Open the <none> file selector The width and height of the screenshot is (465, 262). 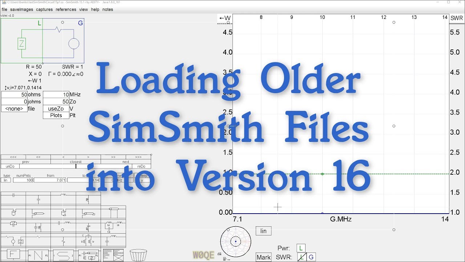(x=14, y=108)
